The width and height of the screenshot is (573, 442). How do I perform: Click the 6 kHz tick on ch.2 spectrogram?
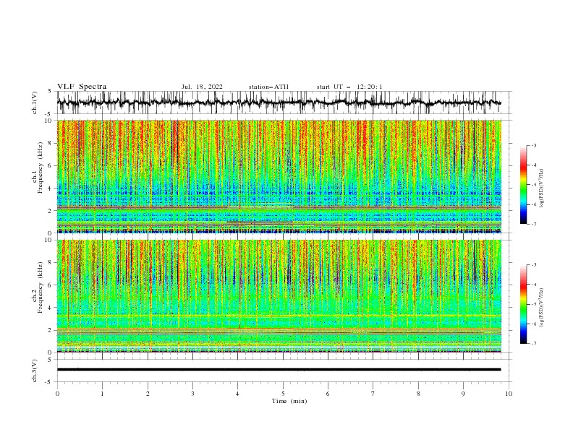pyautogui.click(x=51, y=285)
